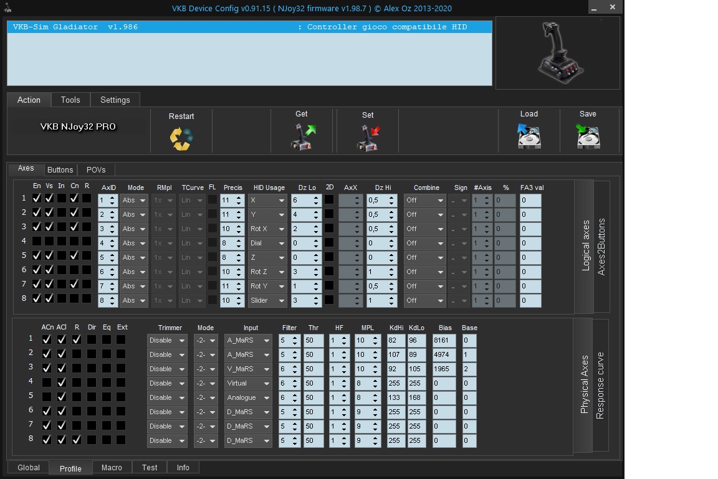This screenshot has height=479, width=718.
Task: Open the Buttons tab
Action: tap(60, 169)
